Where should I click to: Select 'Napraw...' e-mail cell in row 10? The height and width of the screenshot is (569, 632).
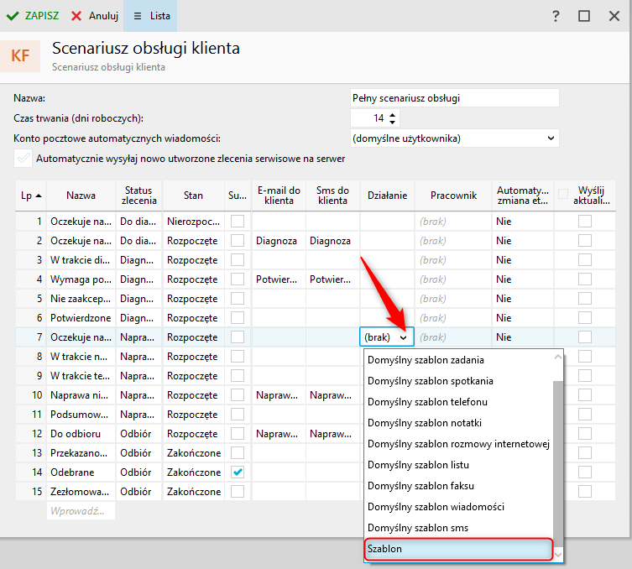pyautogui.click(x=279, y=395)
